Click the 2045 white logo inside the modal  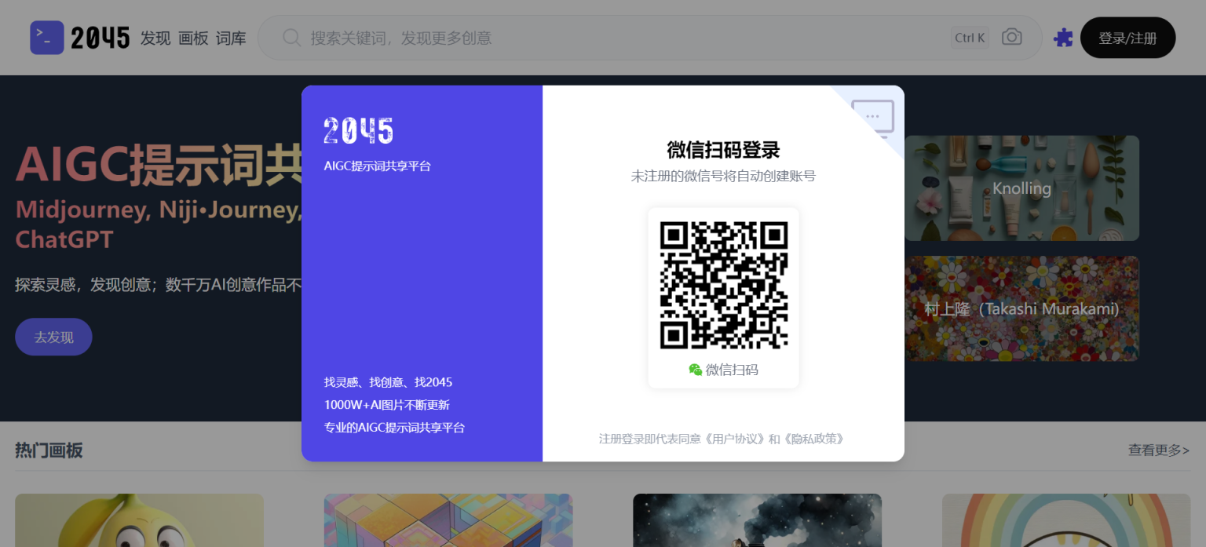coord(358,130)
